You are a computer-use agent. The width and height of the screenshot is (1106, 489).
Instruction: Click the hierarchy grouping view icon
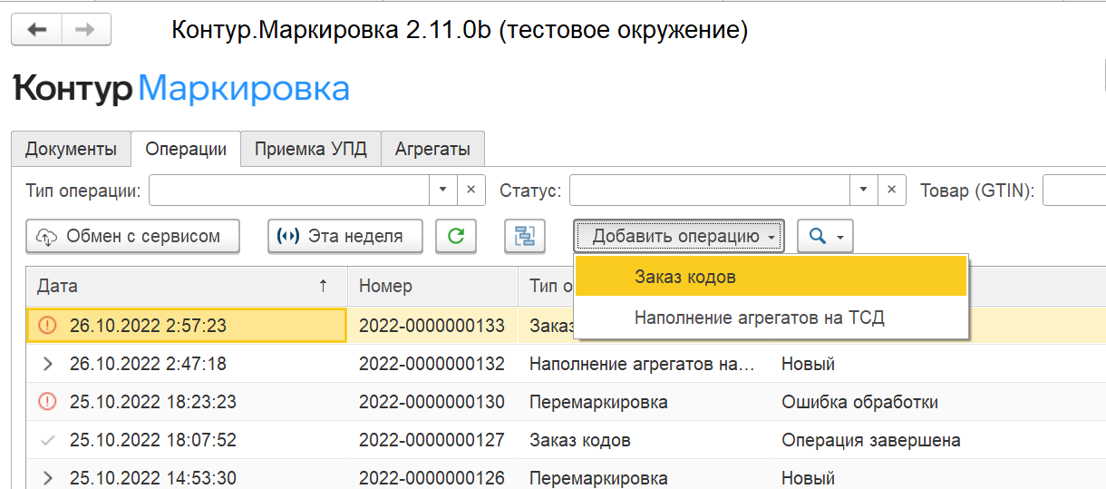tap(525, 237)
